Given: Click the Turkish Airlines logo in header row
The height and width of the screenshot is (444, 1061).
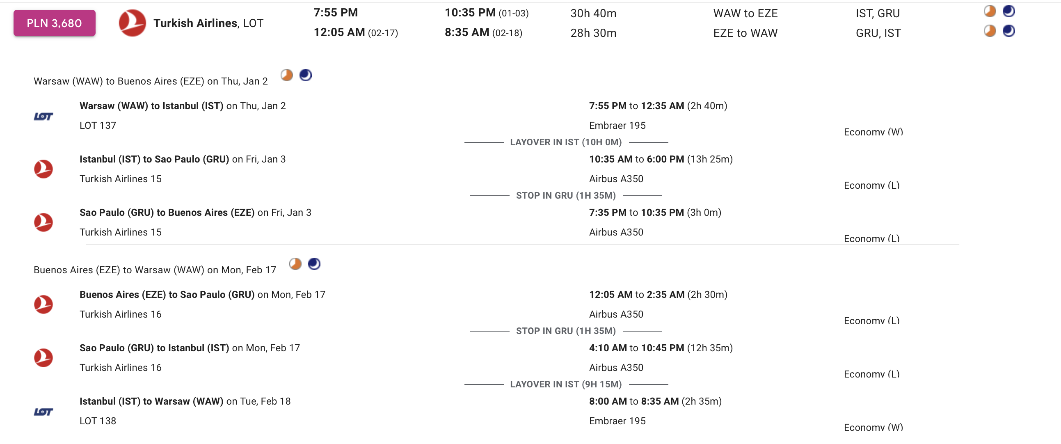Looking at the screenshot, I should point(132,23).
